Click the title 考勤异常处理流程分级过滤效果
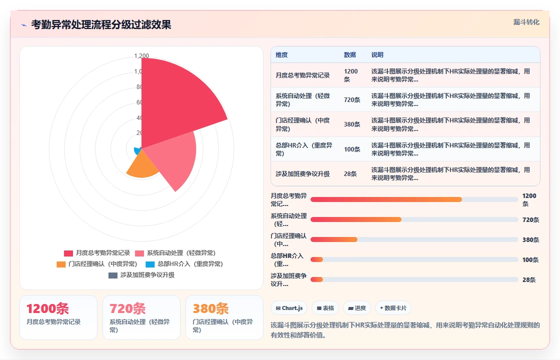Screen dimensions: 560x360 coord(101,24)
